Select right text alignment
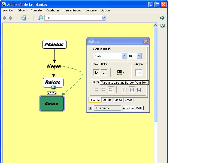Screen dimensions: 218x163 (x=111, y=89)
